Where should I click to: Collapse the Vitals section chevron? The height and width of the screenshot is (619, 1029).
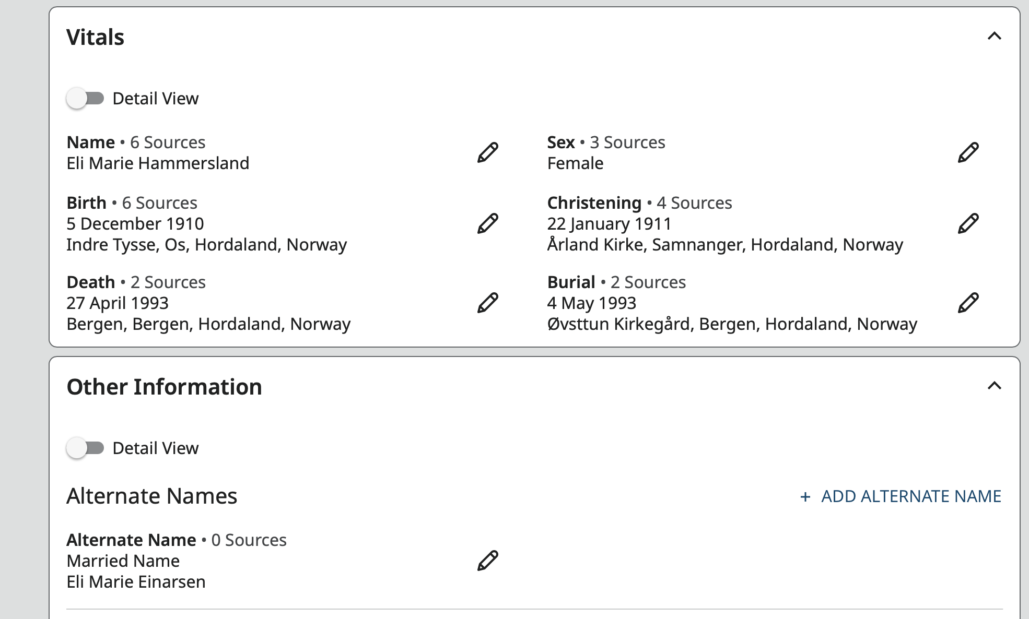[994, 36]
